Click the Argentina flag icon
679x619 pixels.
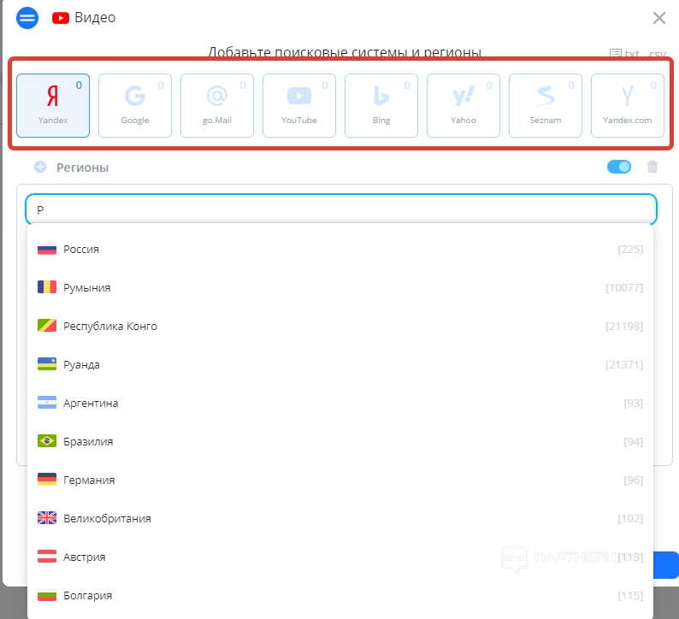[47, 403]
